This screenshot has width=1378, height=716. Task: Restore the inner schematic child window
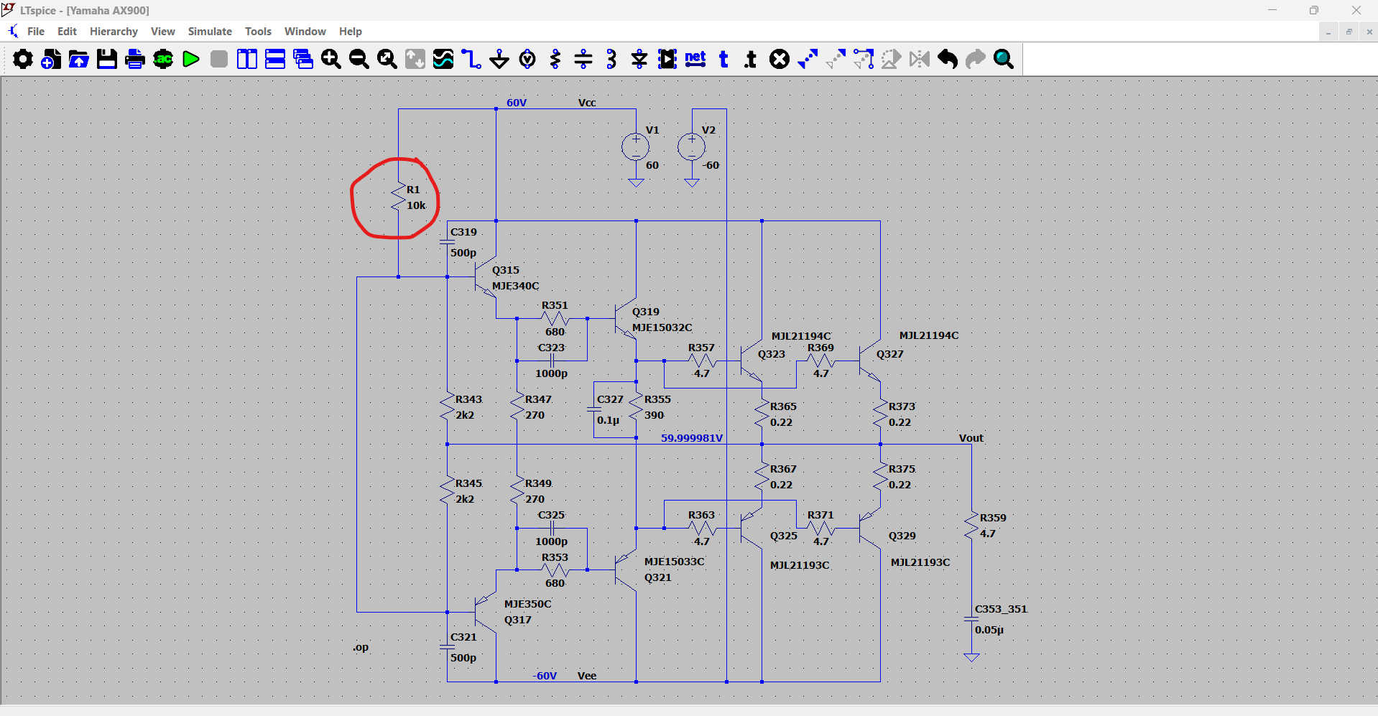pos(1349,32)
